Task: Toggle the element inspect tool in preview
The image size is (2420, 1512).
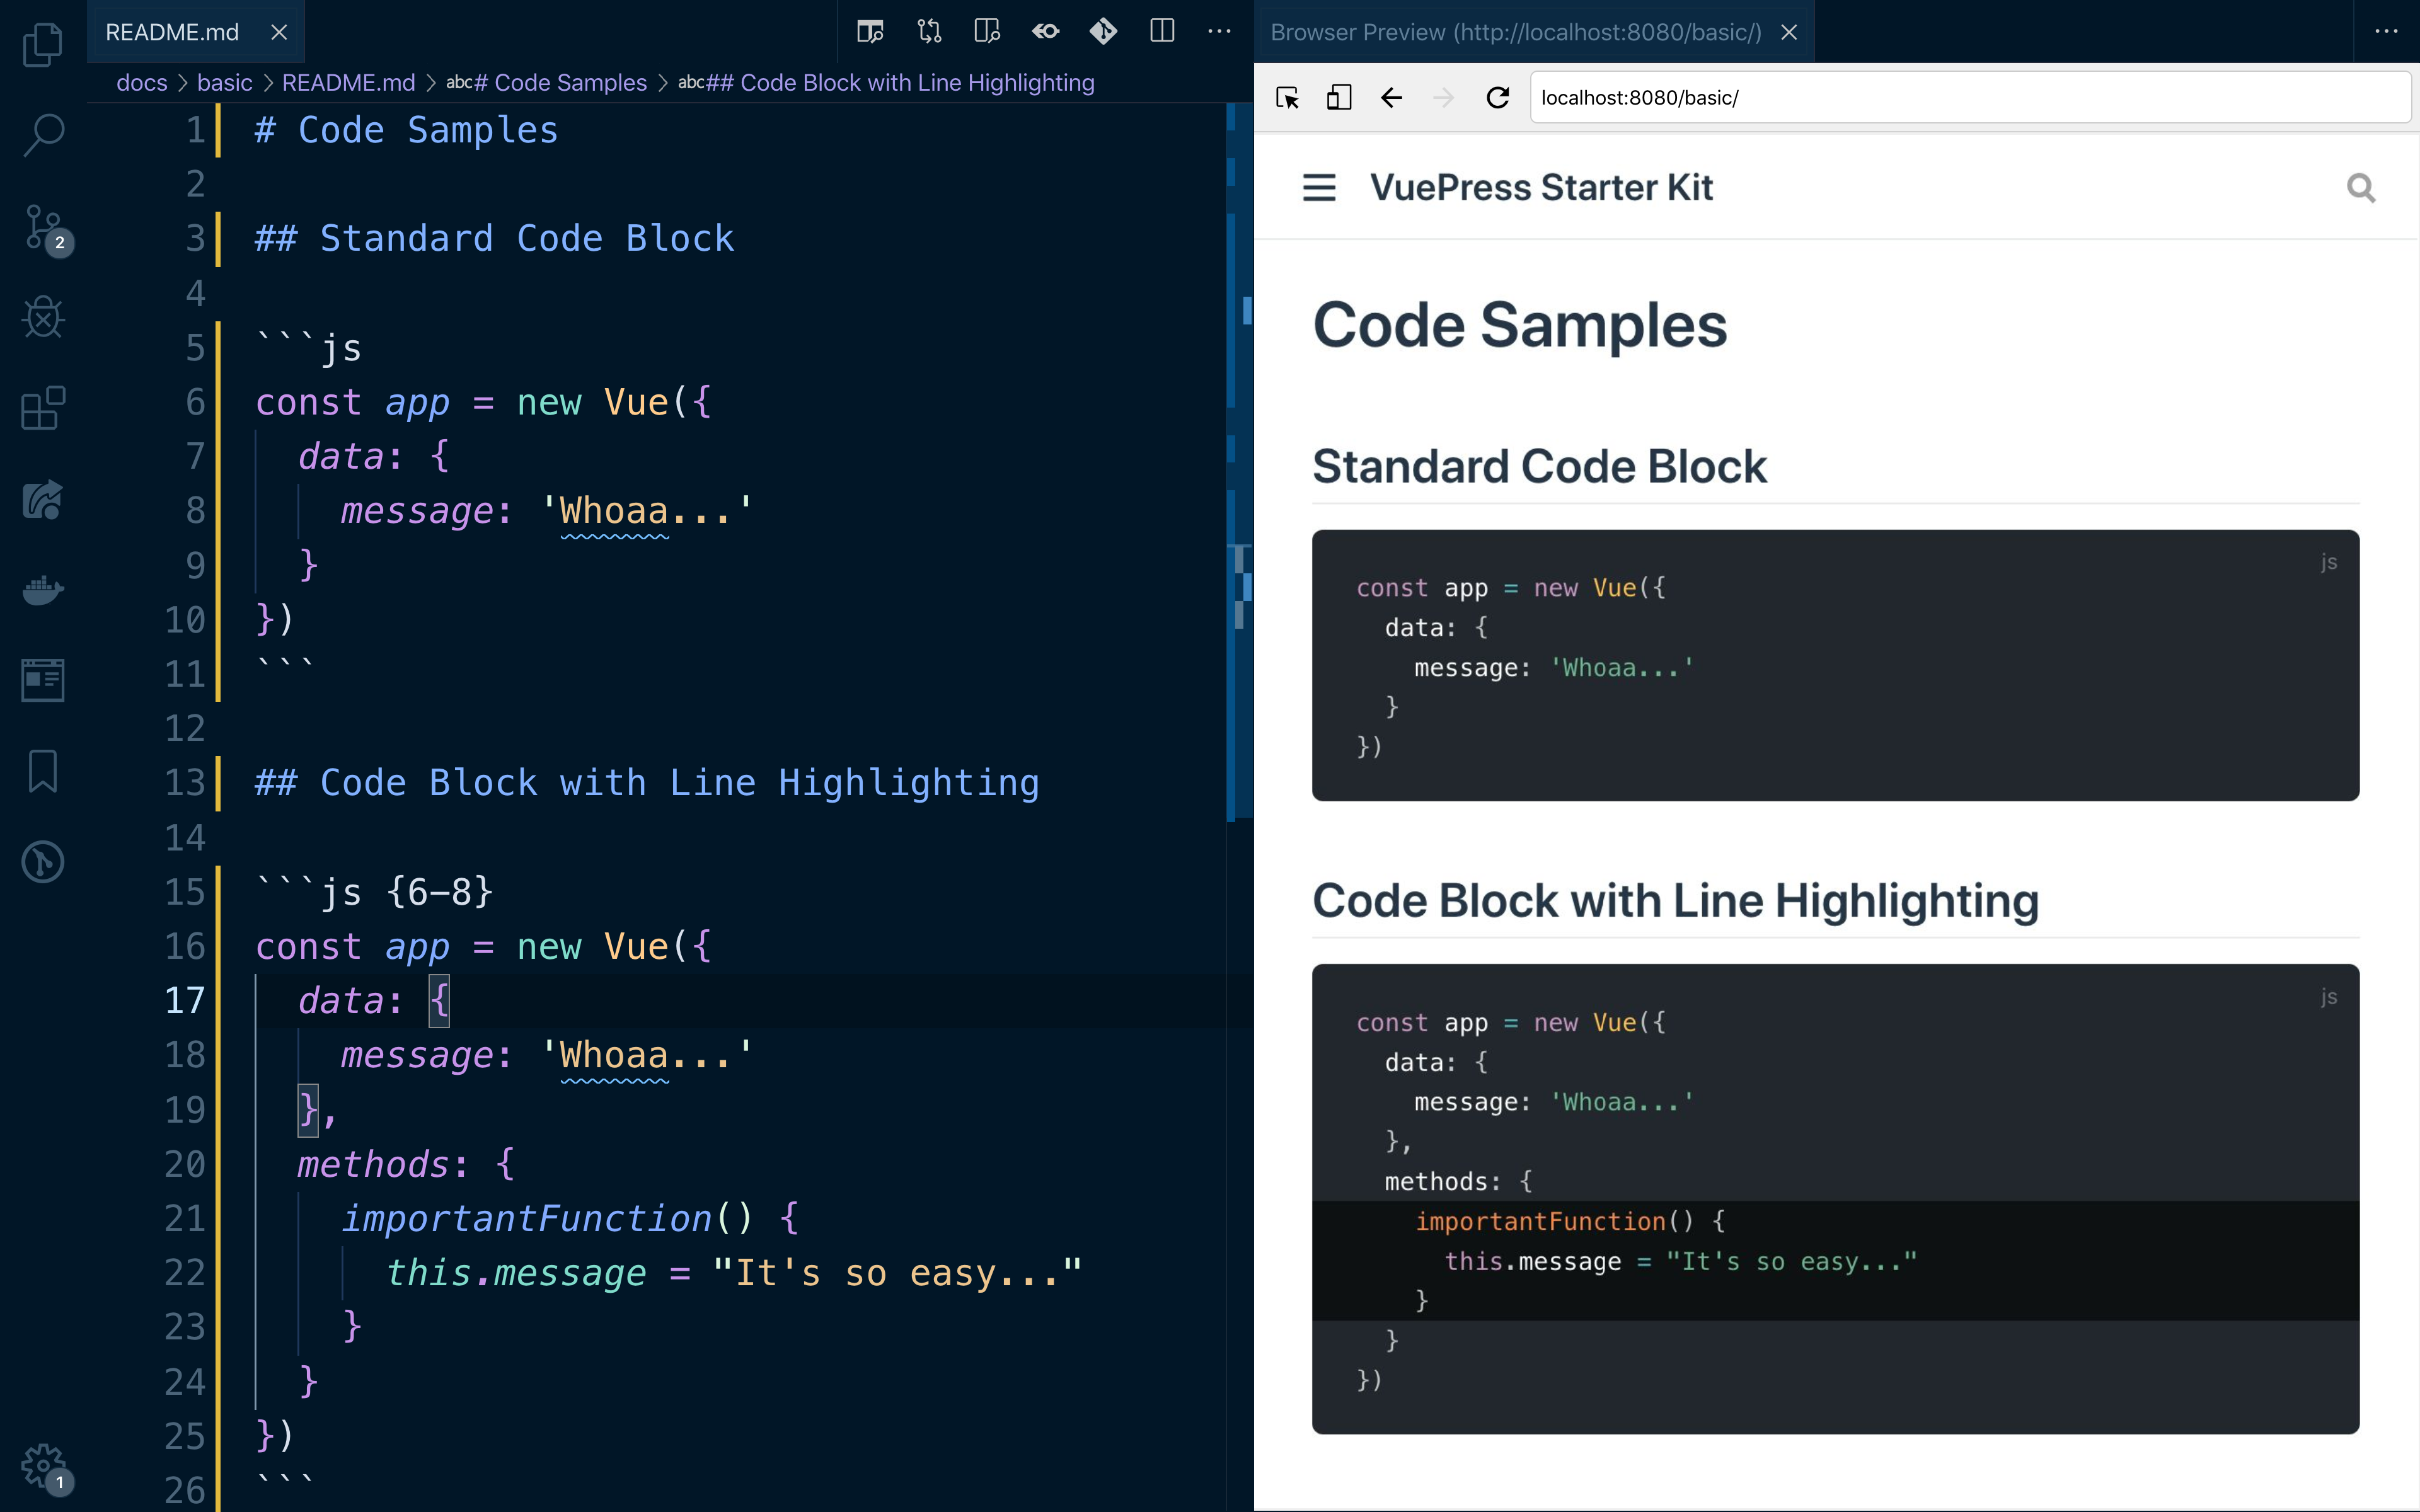Action: pos(1287,97)
